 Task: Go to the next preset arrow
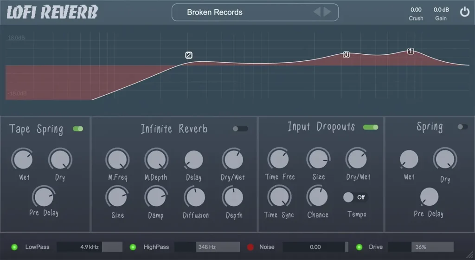[x=327, y=12]
